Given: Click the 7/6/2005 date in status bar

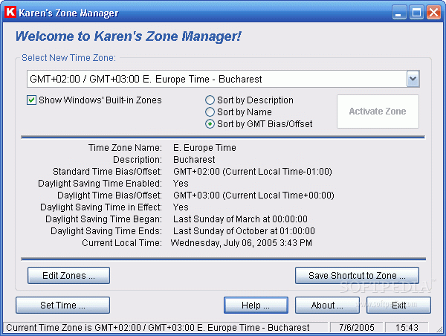Looking at the screenshot, I should click(357, 328).
